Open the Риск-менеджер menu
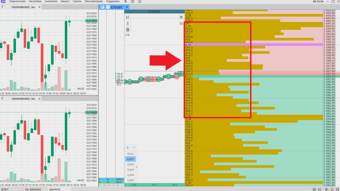Image resolution: width=340 pixels, height=191 pixels. (x=94, y=1)
